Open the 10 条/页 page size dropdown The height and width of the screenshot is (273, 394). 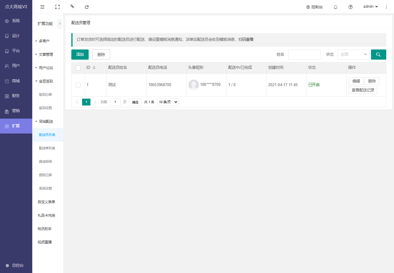[168, 102]
